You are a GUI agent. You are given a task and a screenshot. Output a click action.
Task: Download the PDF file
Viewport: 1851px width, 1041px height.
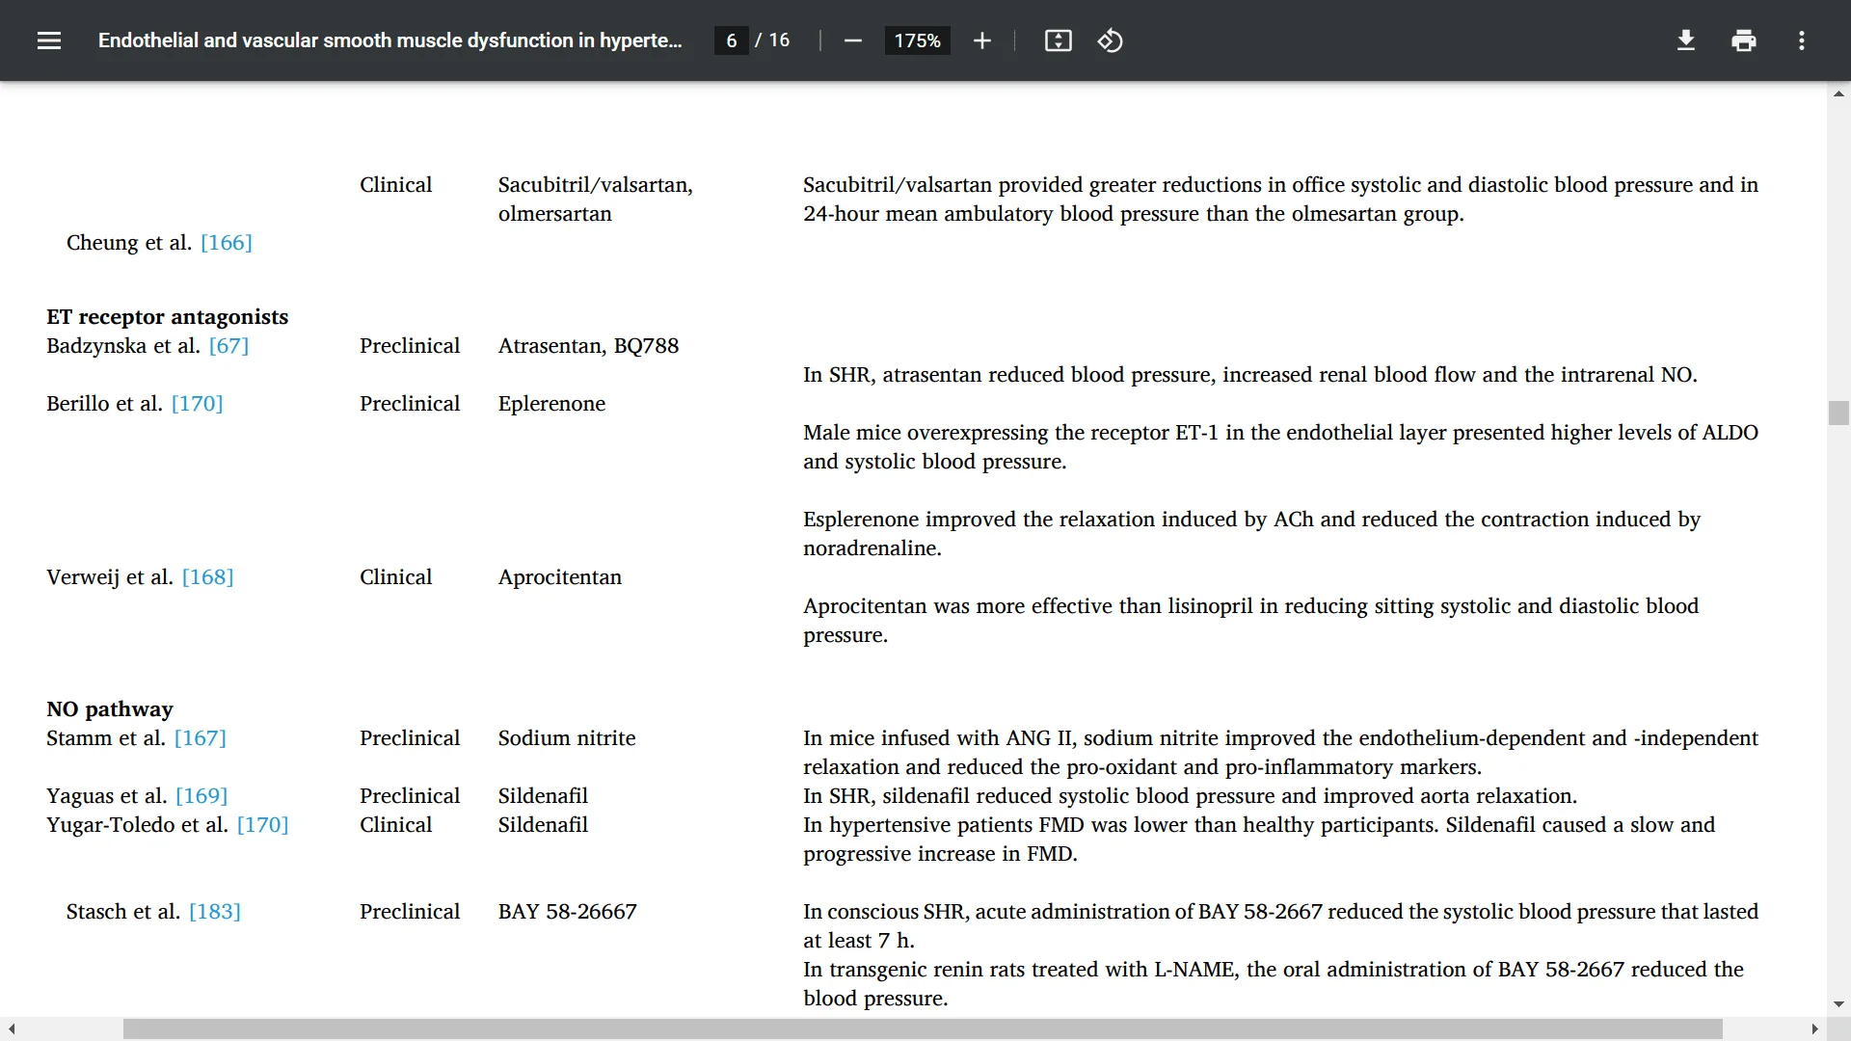1685,40
